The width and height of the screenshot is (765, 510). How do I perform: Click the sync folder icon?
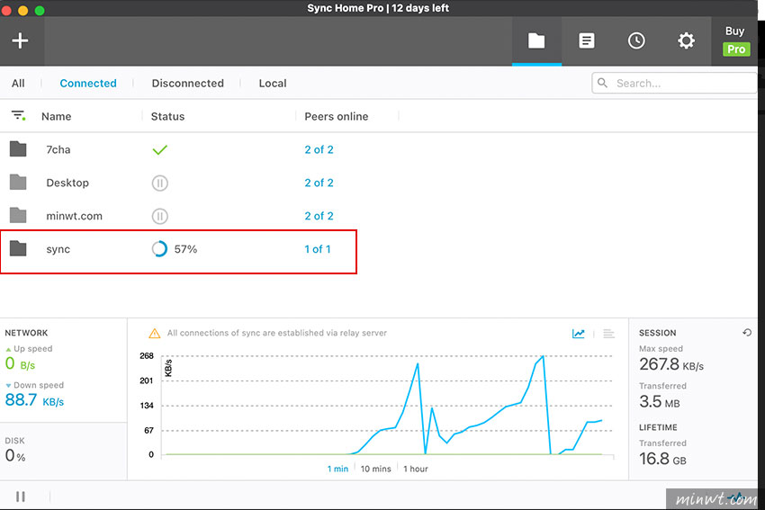[18, 248]
